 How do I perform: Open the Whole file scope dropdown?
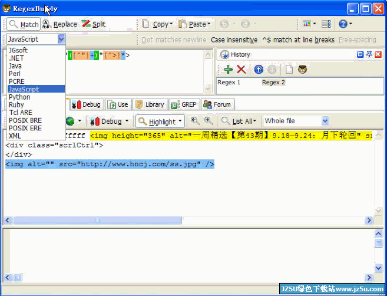(x=325, y=121)
